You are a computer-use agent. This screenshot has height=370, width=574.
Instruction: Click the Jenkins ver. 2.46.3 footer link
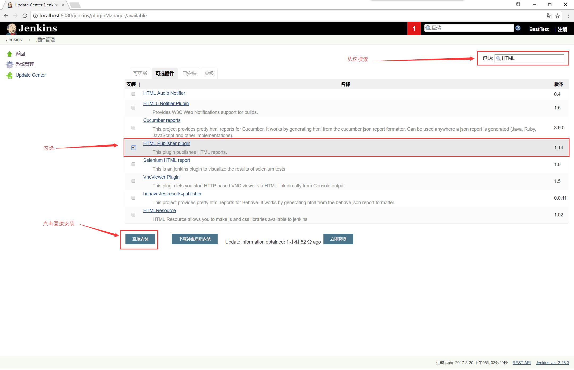coord(552,363)
